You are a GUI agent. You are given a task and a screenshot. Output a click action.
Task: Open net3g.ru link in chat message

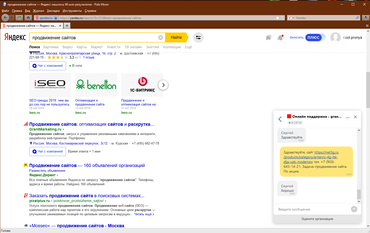[311, 157]
